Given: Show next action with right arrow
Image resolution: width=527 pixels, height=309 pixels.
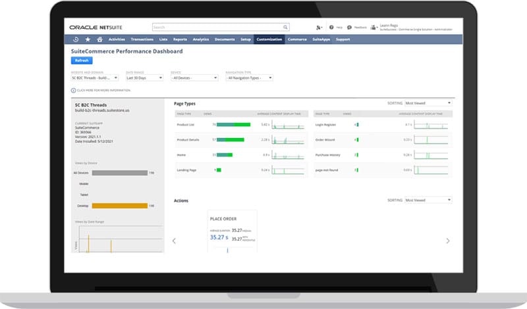Looking at the screenshot, I should pos(448,241).
